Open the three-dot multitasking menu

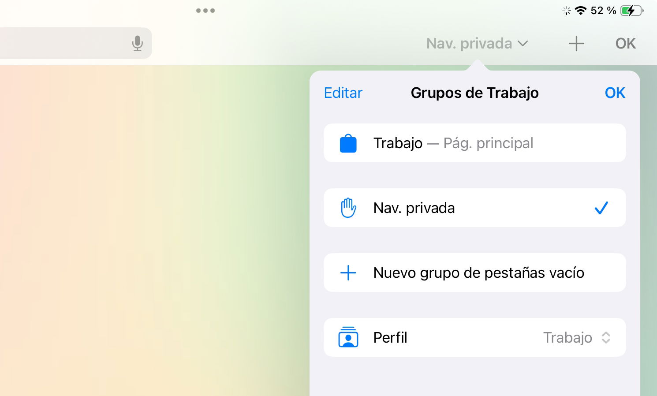click(x=205, y=11)
